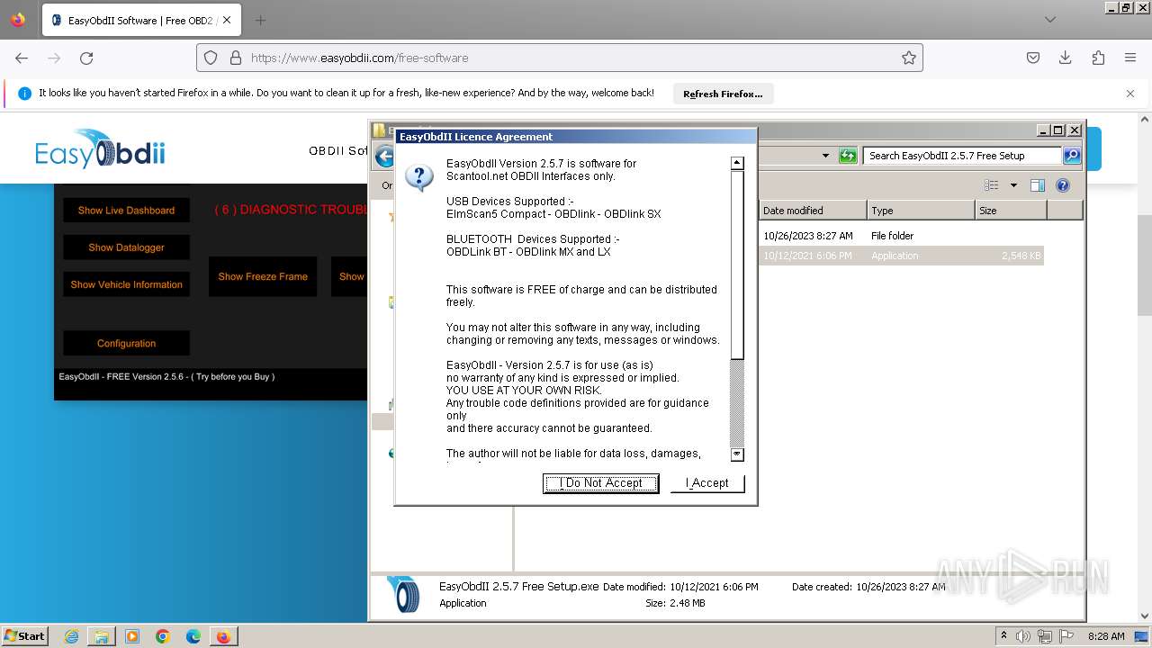
Task: Click the licence text scroll-down arrow
Action: tap(737, 454)
